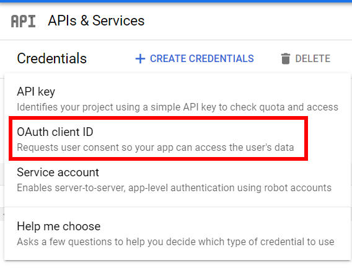Click the blue bar at top
Image resolution: width=352 pixels, height=270 pixels.
coord(176,1)
